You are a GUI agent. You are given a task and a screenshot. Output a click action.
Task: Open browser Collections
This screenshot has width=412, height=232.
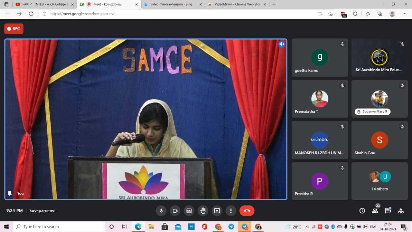click(380, 14)
